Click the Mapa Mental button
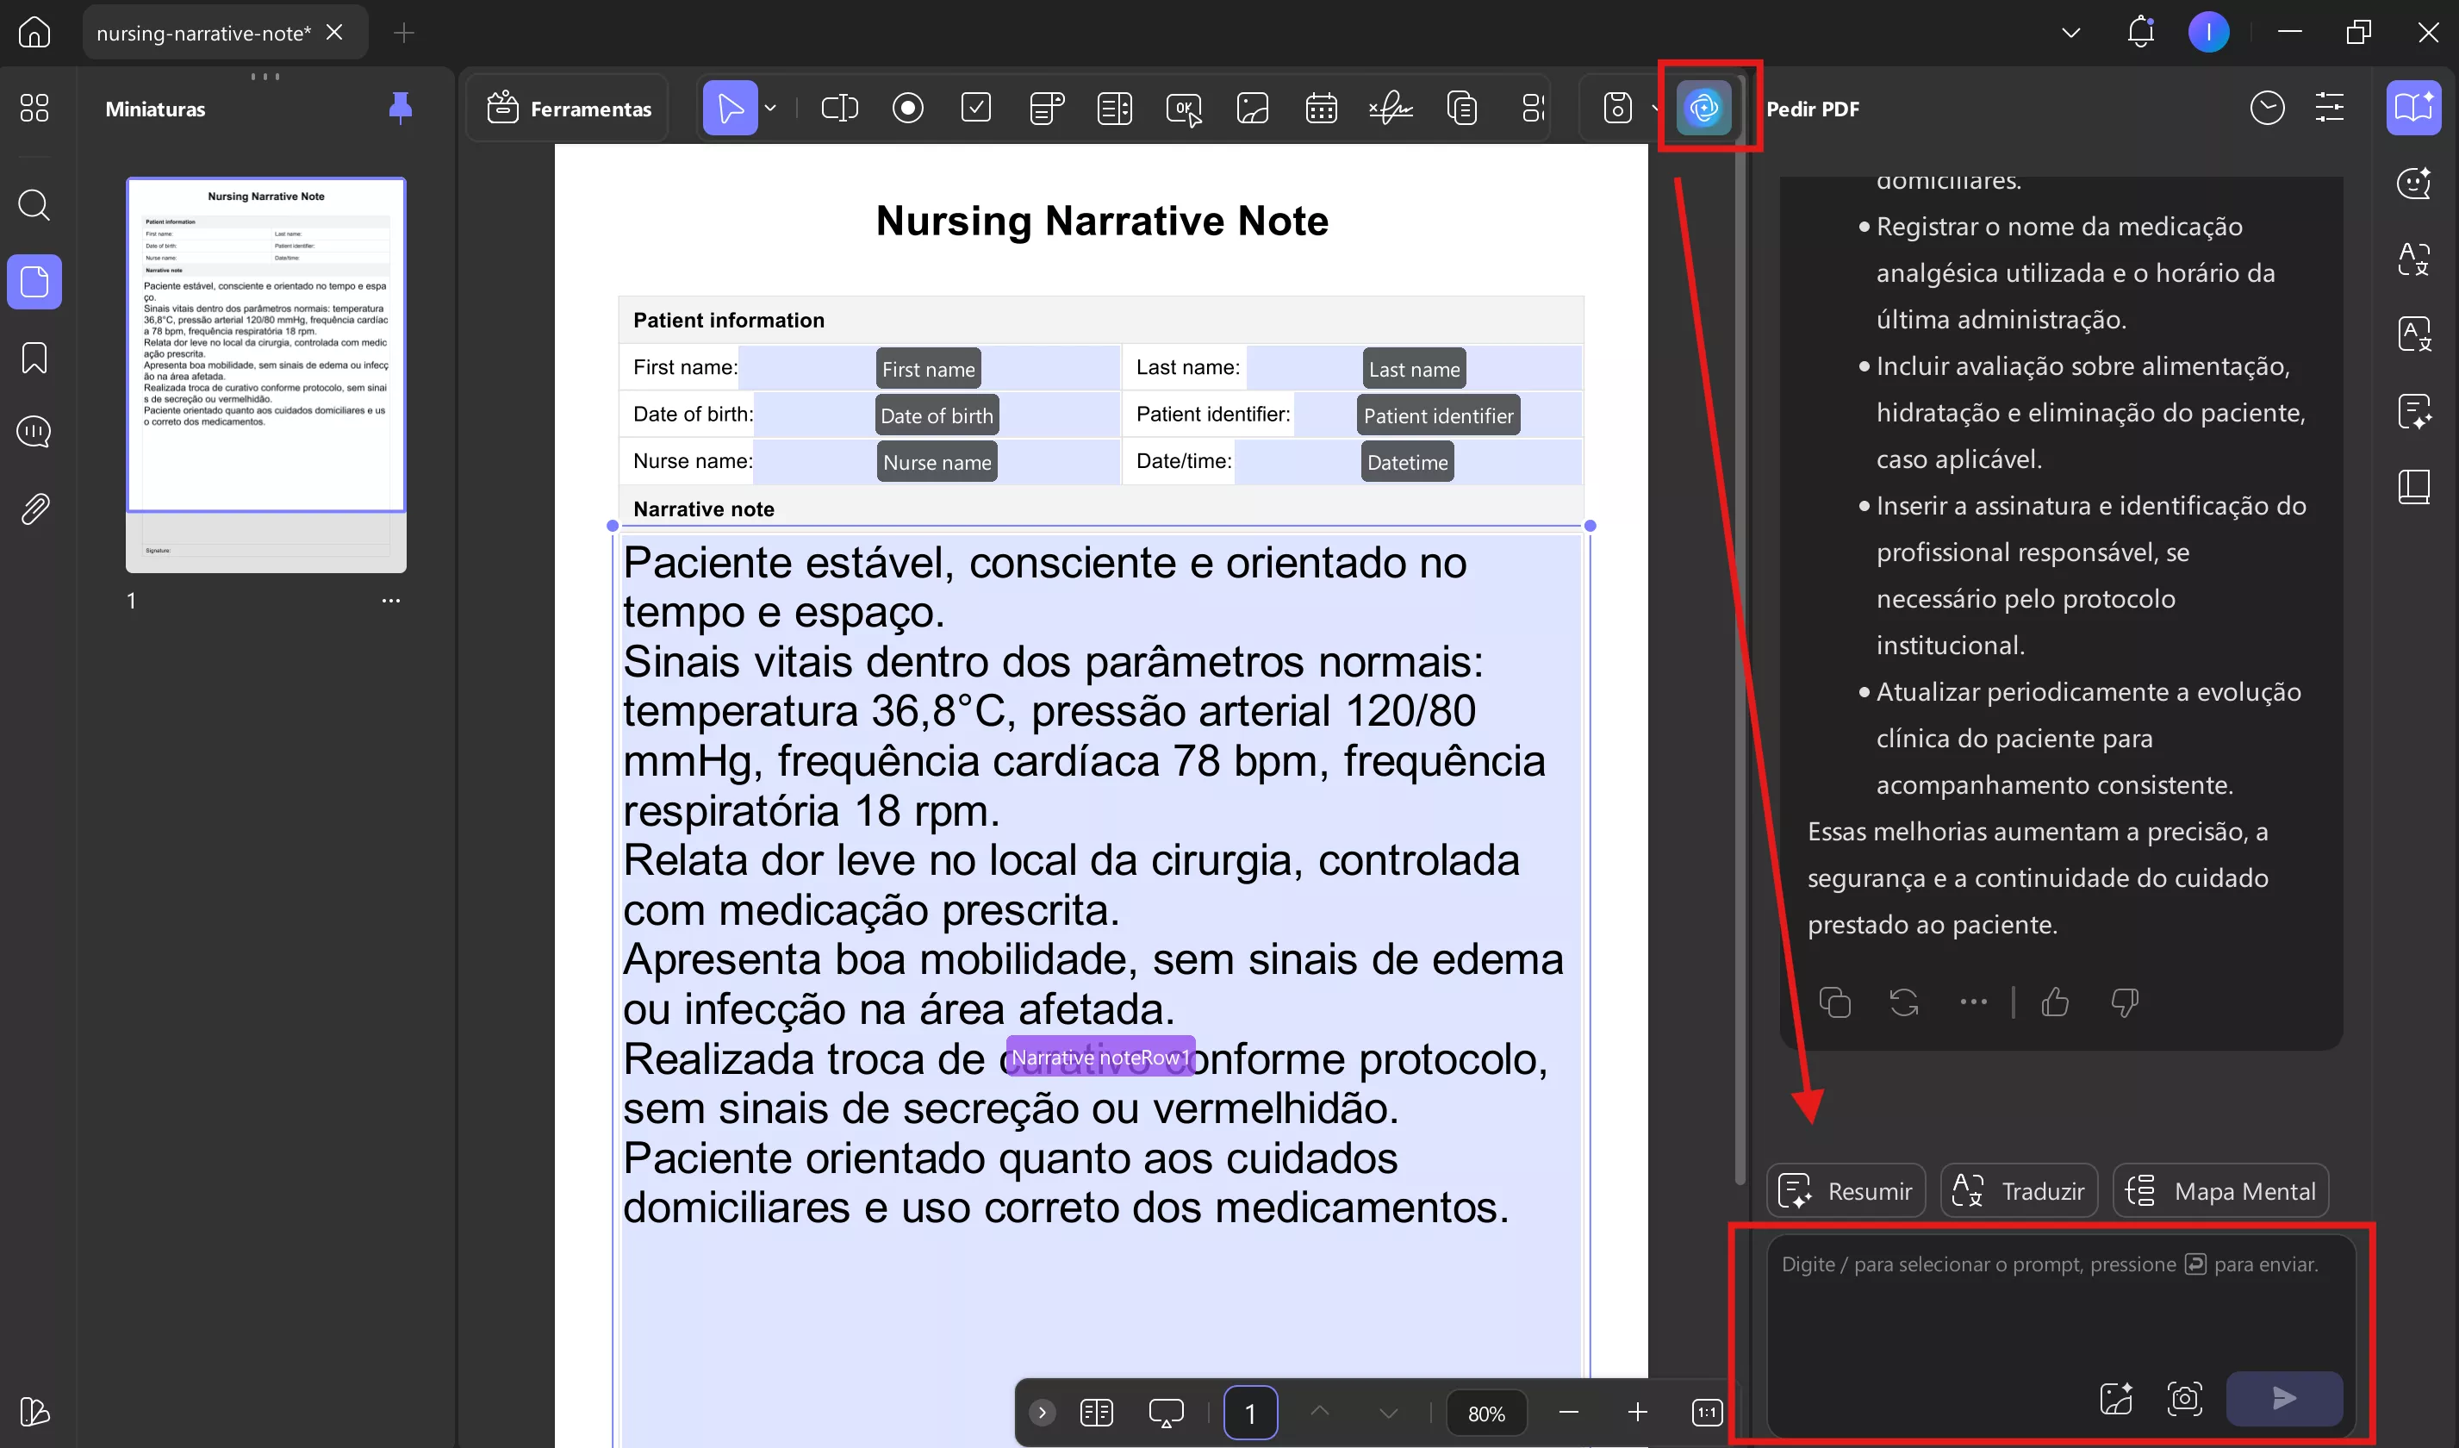This screenshot has width=2459, height=1448. point(2220,1191)
